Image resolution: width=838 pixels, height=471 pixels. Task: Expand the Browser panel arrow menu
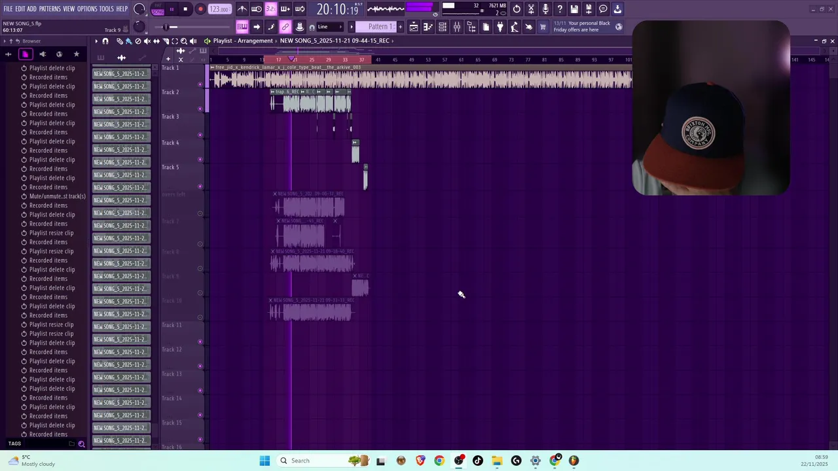click(x=5, y=41)
